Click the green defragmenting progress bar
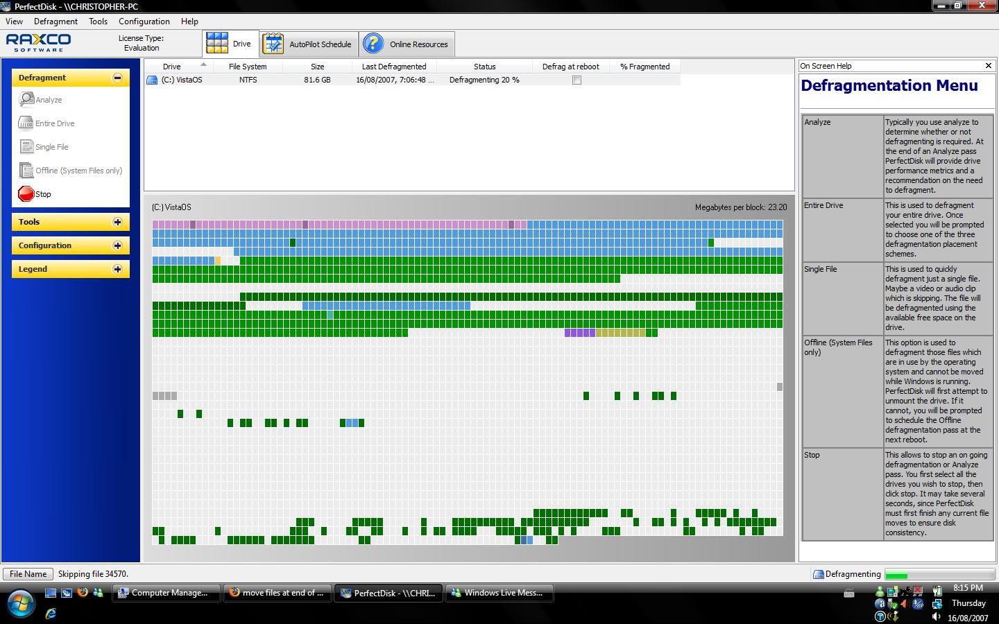The width and height of the screenshot is (999, 624). coord(939,574)
